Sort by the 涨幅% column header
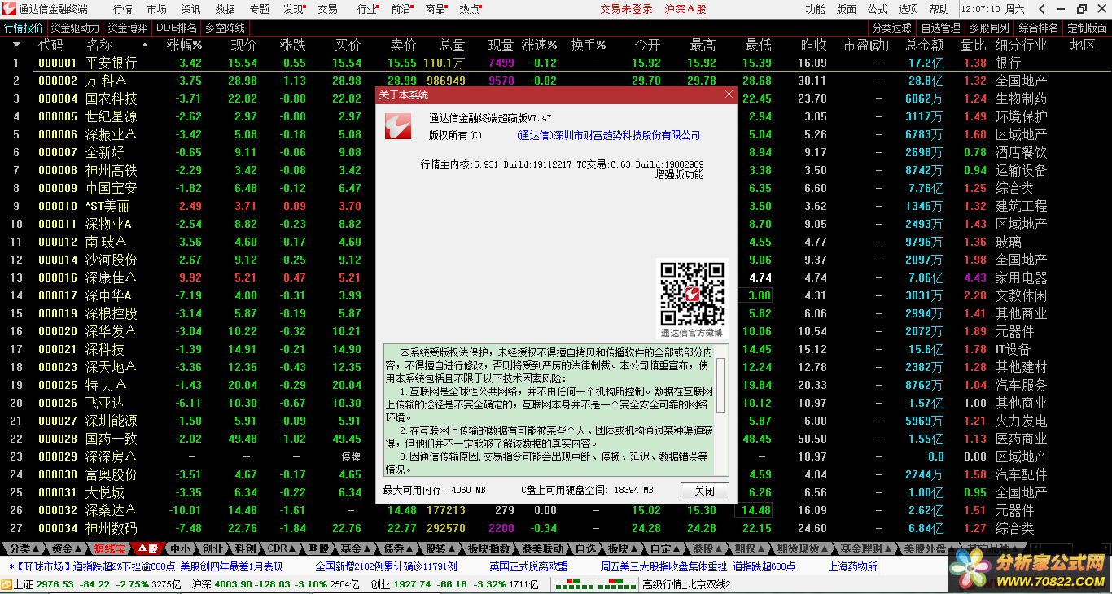 point(184,45)
